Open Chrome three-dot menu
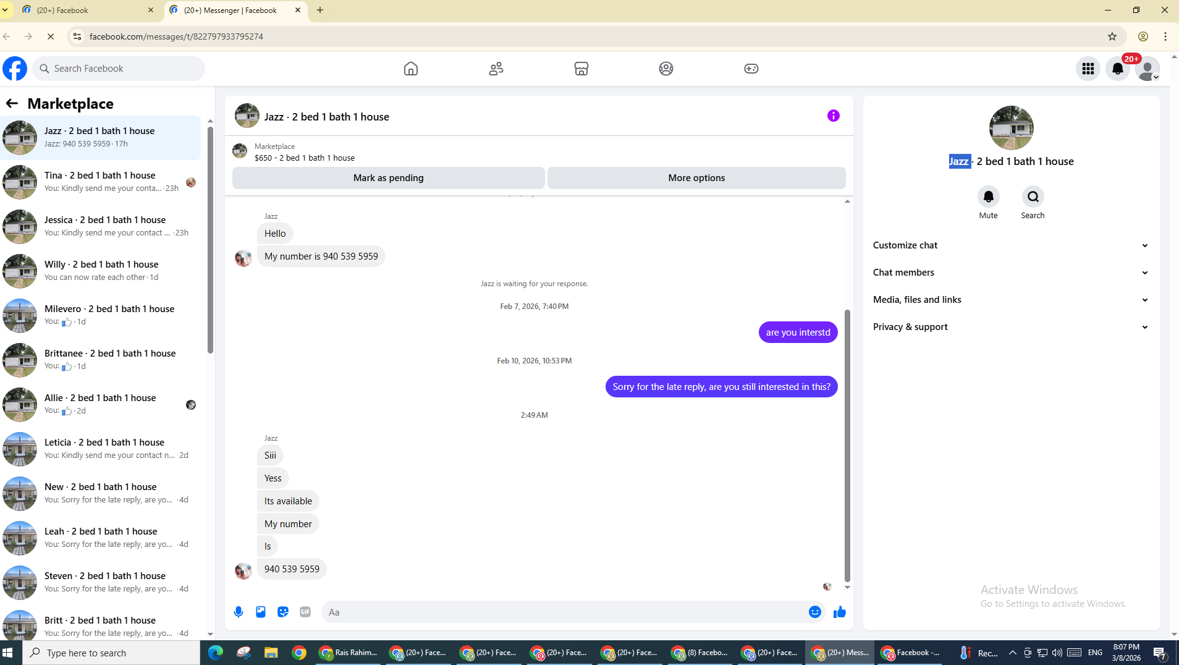This screenshot has width=1179, height=665. coord(1165,36)
